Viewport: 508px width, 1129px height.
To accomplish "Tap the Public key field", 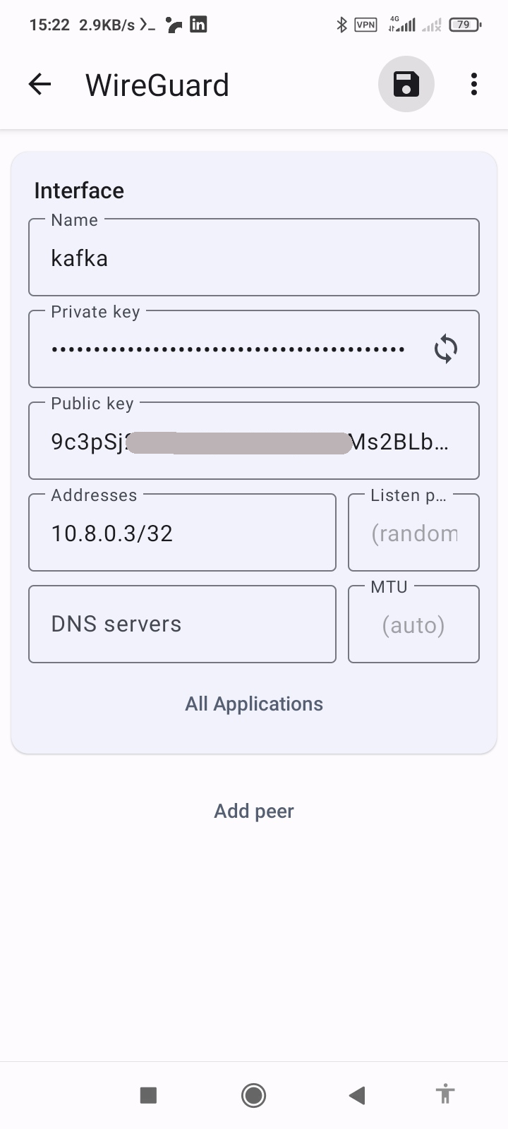I will [253, 442].
